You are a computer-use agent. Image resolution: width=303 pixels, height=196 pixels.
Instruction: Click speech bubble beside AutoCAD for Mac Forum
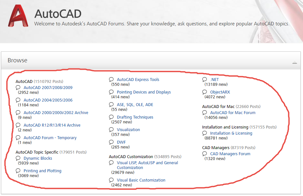point(205,112)
